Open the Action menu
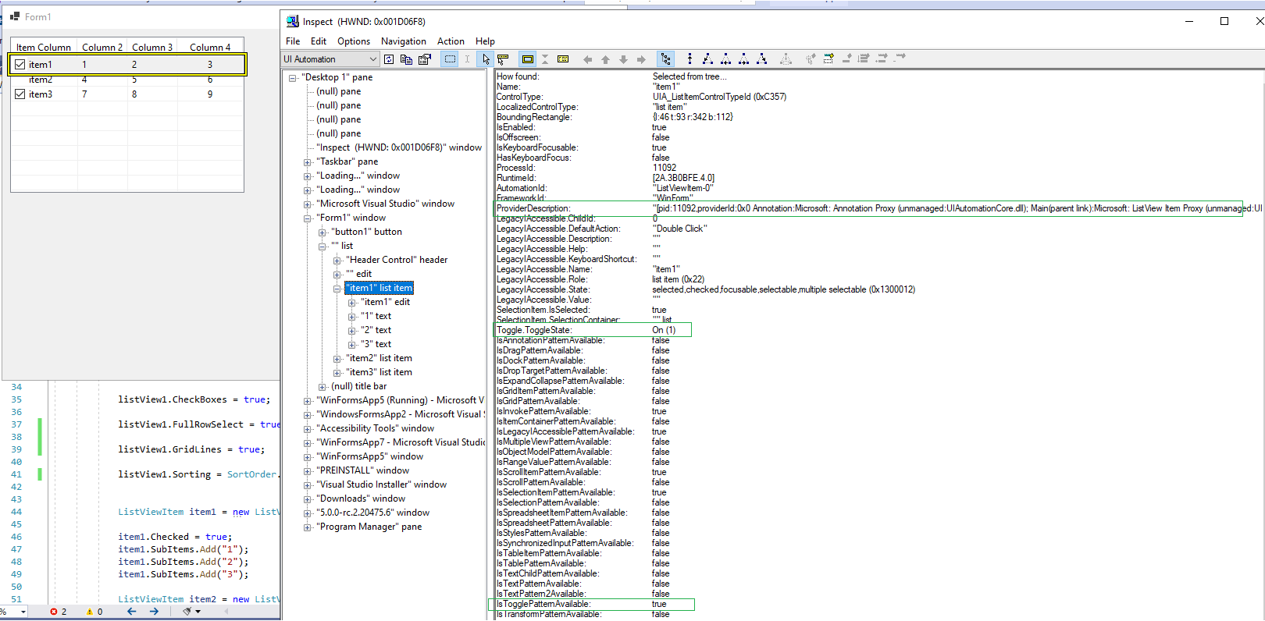1265x621 pixels. 451,41
